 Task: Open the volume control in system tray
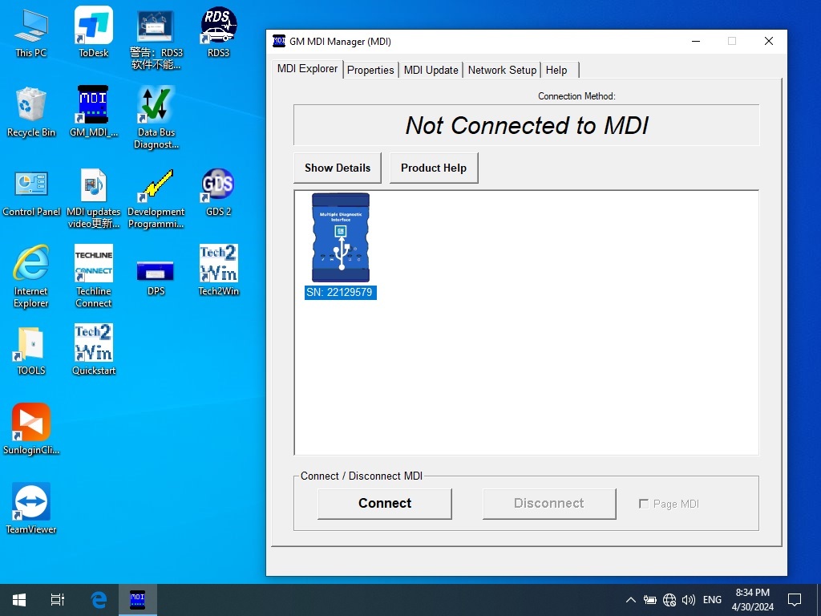[x=689, y=600]
